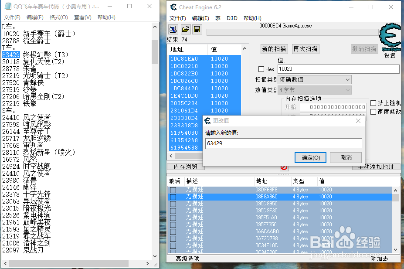Click the Cheat Engine title bar icon
Screen dimensions: 404x269
pyautogui.click(x=173, y=7)
